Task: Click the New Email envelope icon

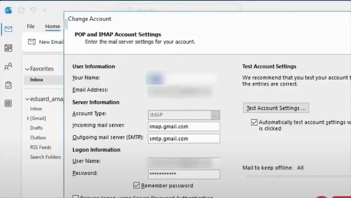Action: click(32, 42)
